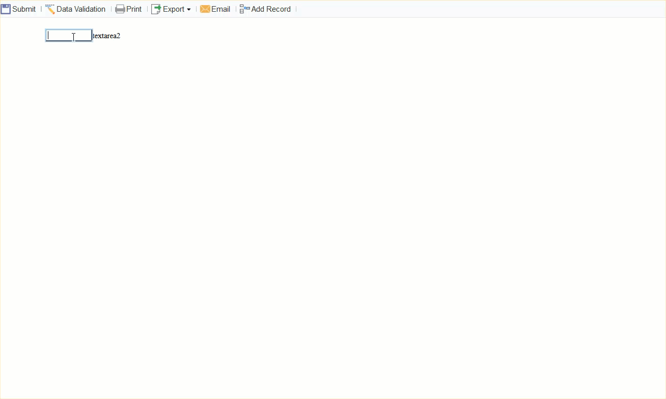This screenshot has width=666, height=399.
Task: Click the Submit toolbar entry
Action: (23, 9)
